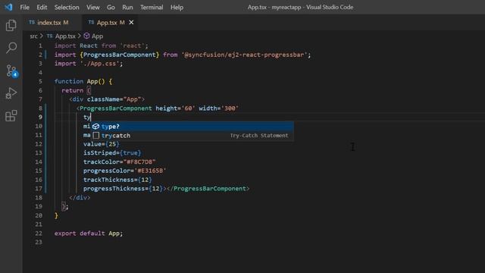The image size is (485, 273).
Task: Click the property icon beside type? suggestion
Action: [x=95, y=127]
